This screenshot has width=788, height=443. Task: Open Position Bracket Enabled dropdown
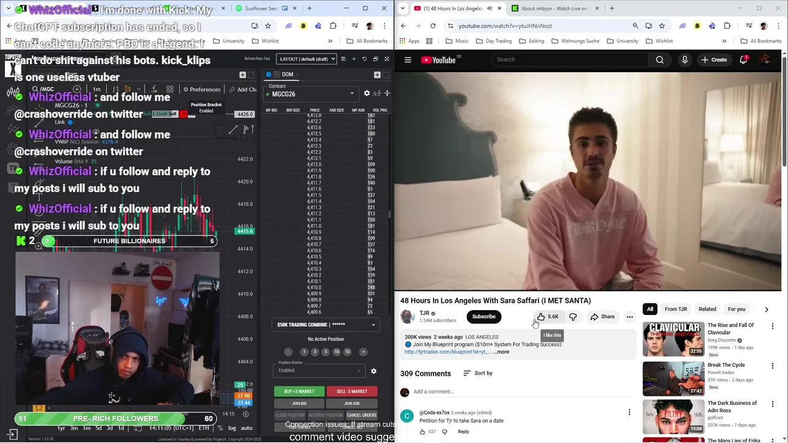(x=320, y=370)
